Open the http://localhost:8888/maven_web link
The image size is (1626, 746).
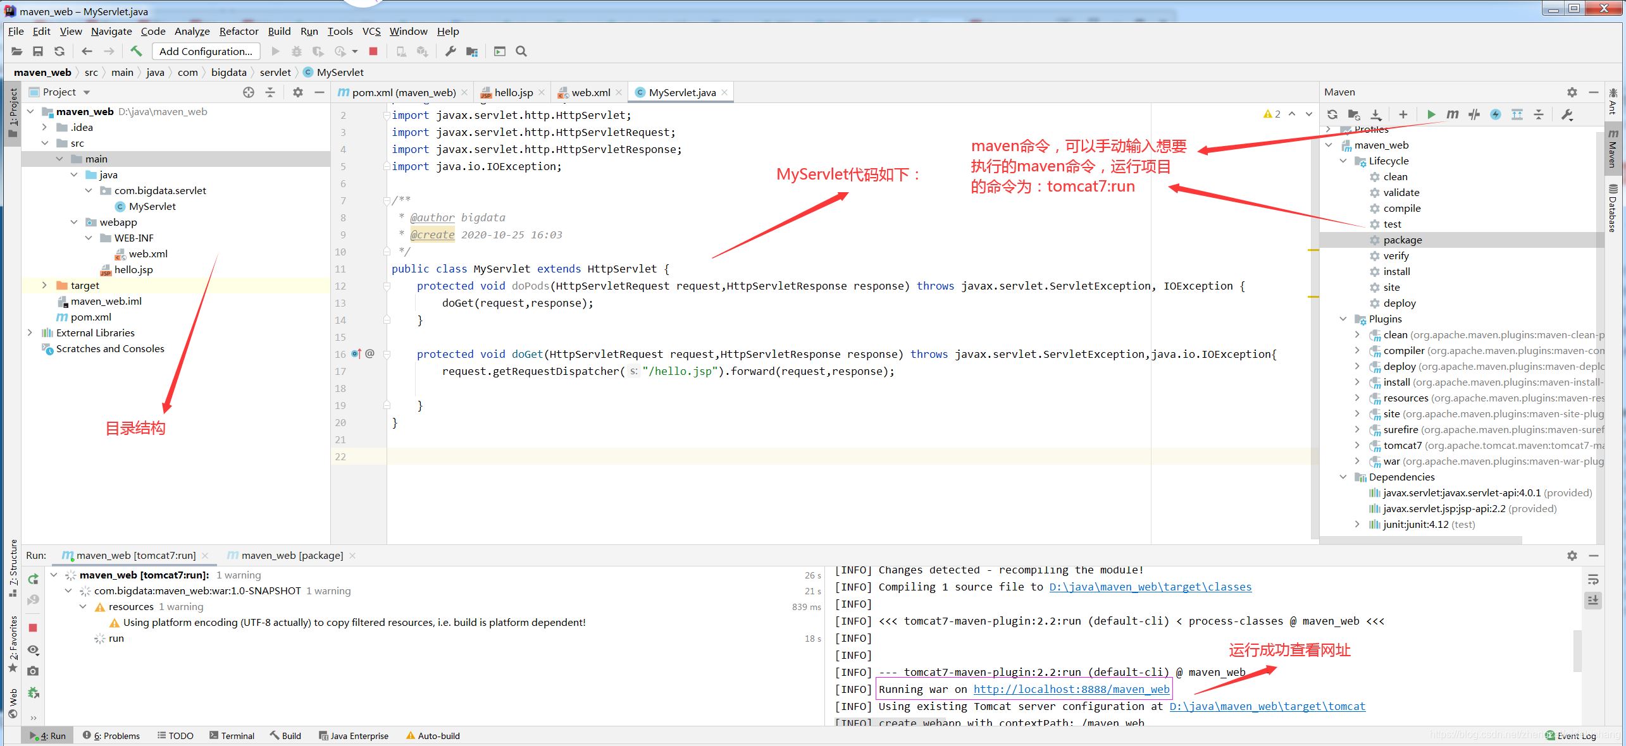pos(1071,689)
